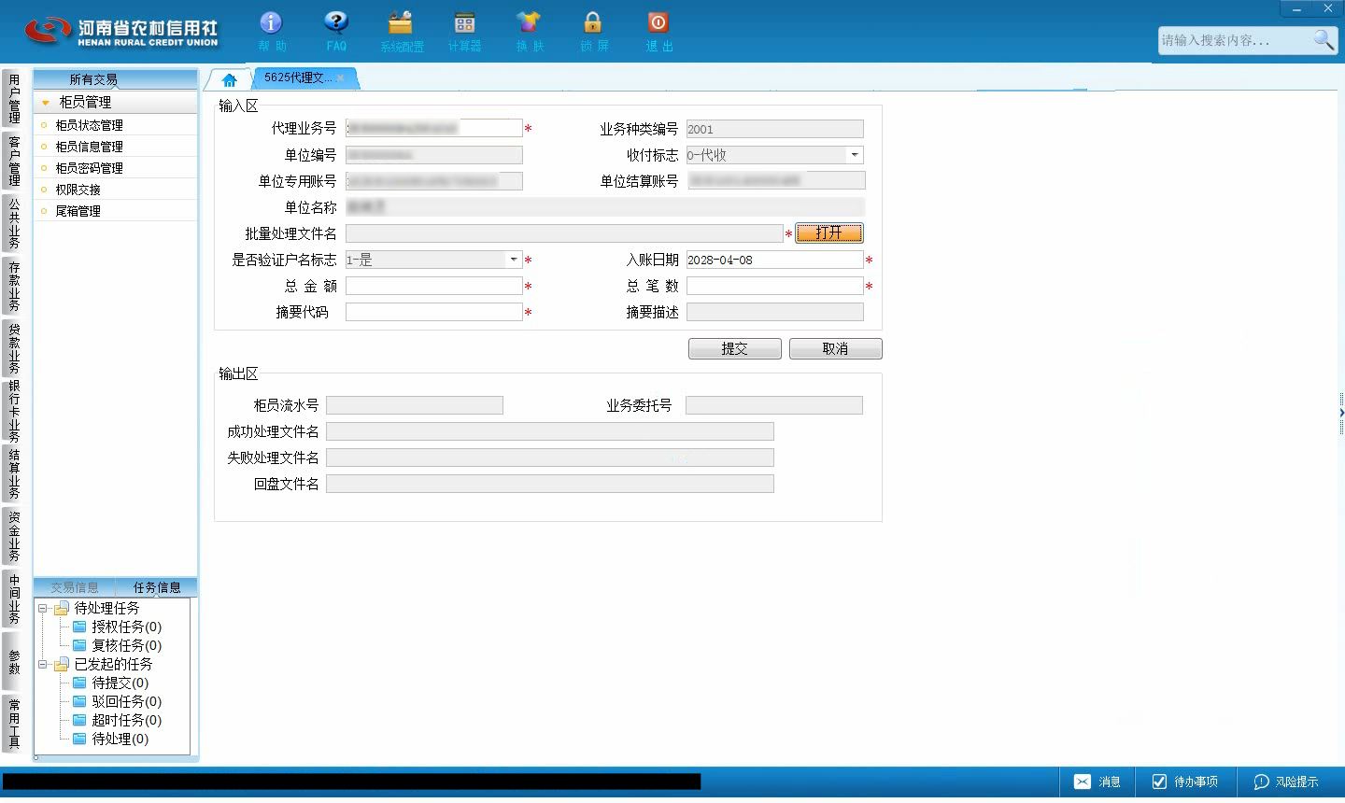Open 柜员密码管理 menu entry
This screenshot has height=803, width=1345.
tap(116, 168)
